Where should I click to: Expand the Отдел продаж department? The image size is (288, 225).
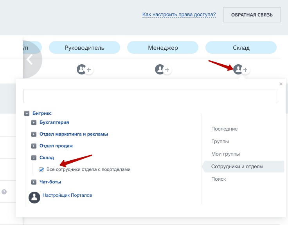coord(34,146)
